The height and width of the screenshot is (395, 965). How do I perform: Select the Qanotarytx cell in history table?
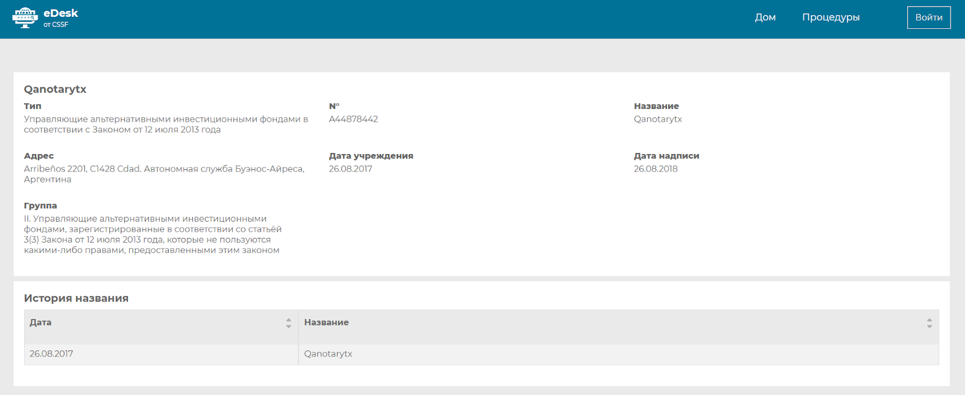pos(328,354)
